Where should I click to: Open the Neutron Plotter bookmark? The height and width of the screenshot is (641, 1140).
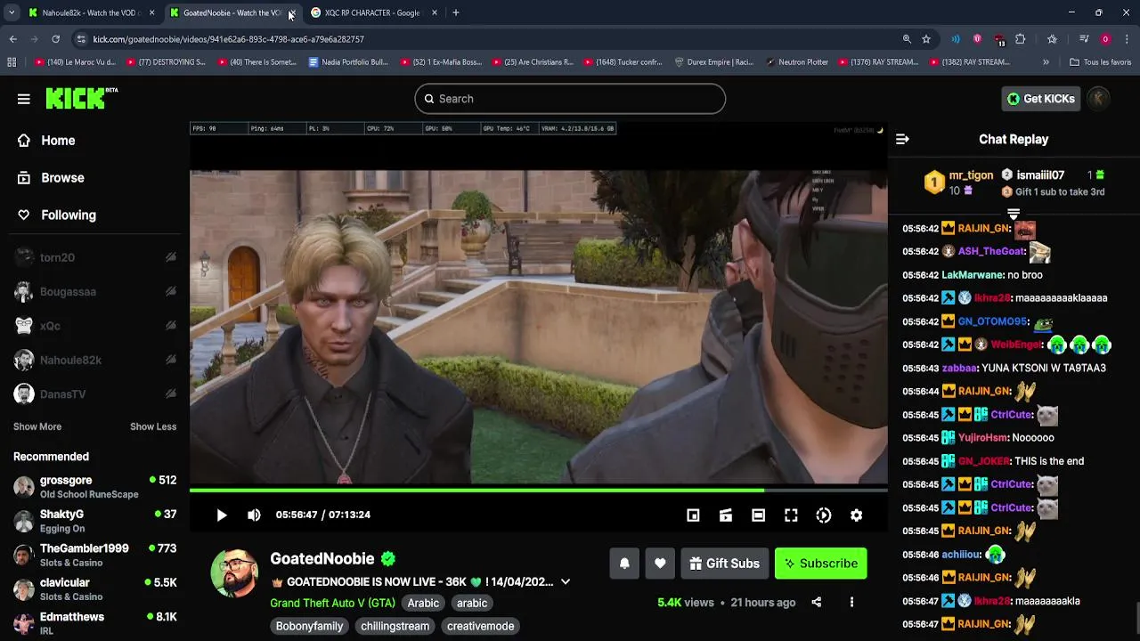797,62
